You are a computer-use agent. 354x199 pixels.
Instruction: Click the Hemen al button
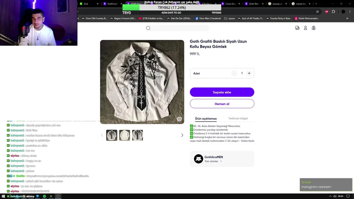(x=222, y=104)
